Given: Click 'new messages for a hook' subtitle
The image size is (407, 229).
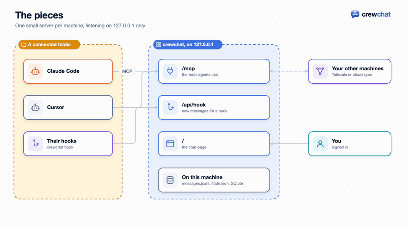Looking at the screenshot, I should click(204, 111).
